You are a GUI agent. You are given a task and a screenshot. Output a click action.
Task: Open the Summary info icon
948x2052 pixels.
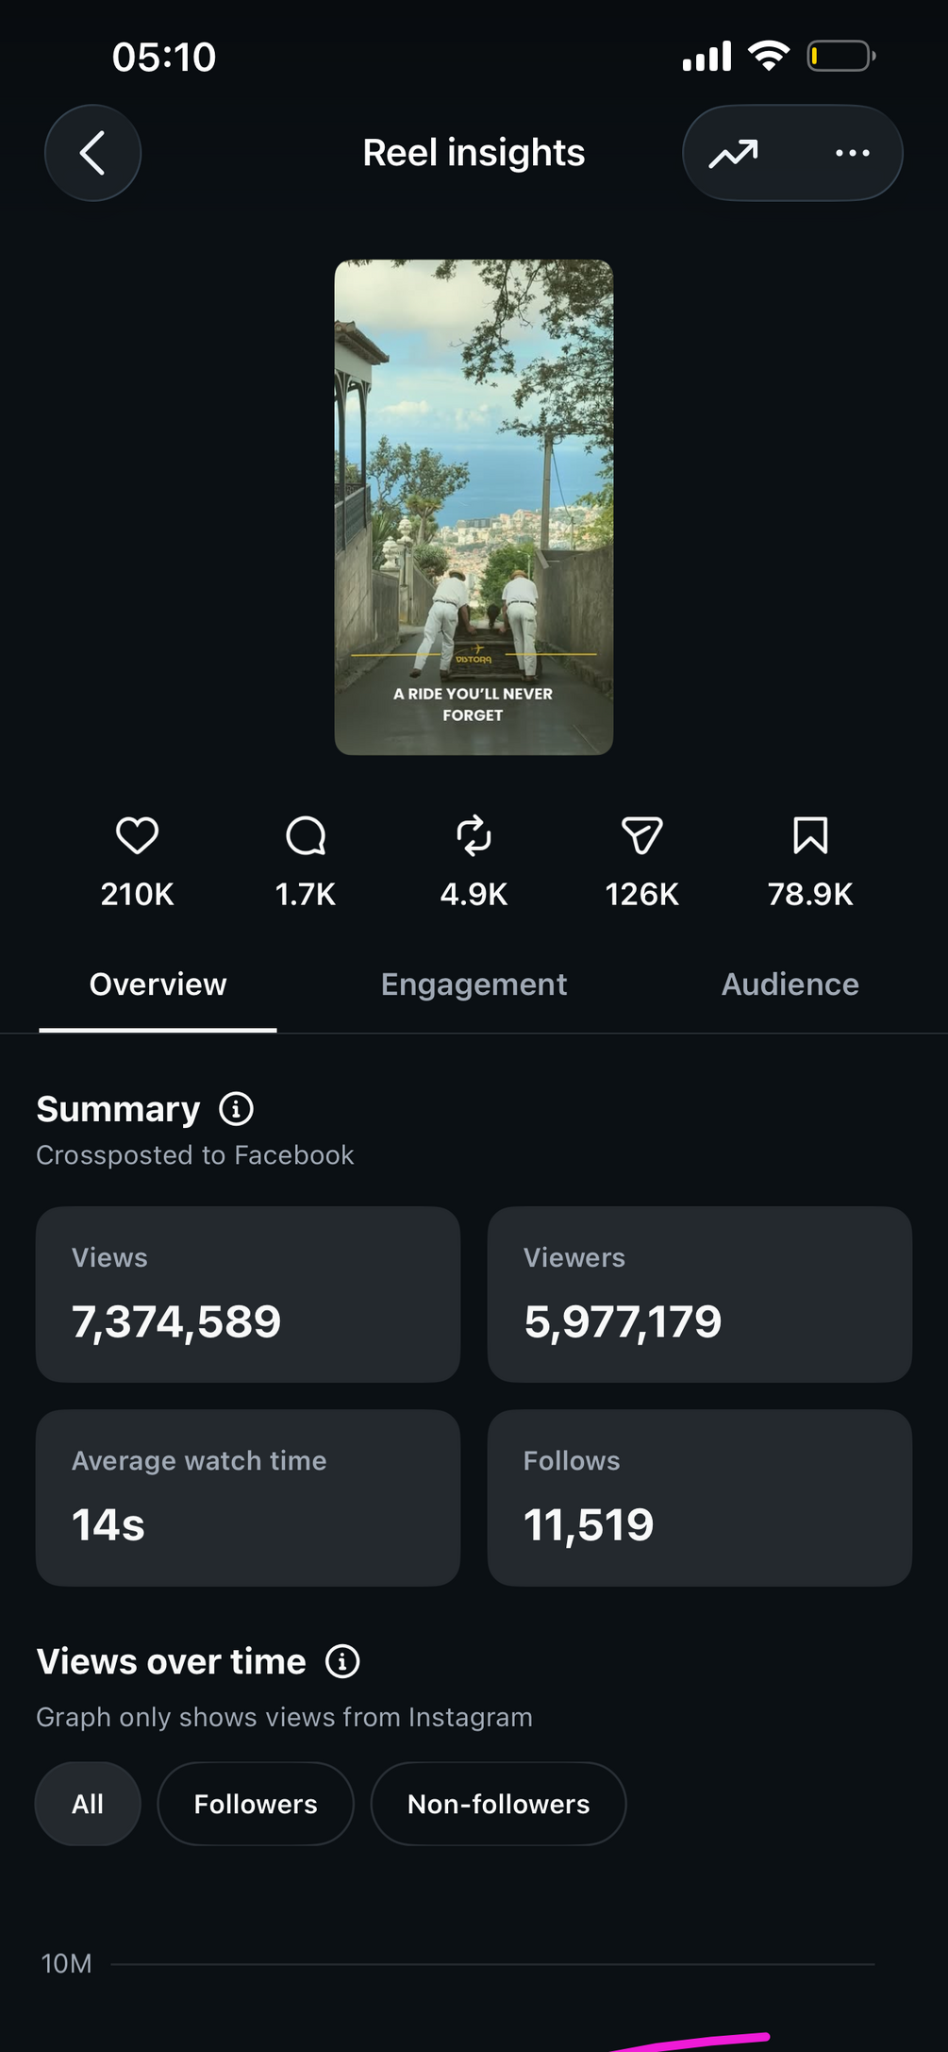236,1109
